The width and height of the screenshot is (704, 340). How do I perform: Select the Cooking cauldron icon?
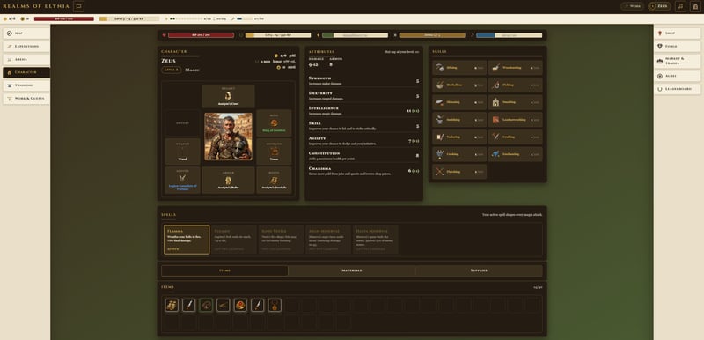pos(439,154)
